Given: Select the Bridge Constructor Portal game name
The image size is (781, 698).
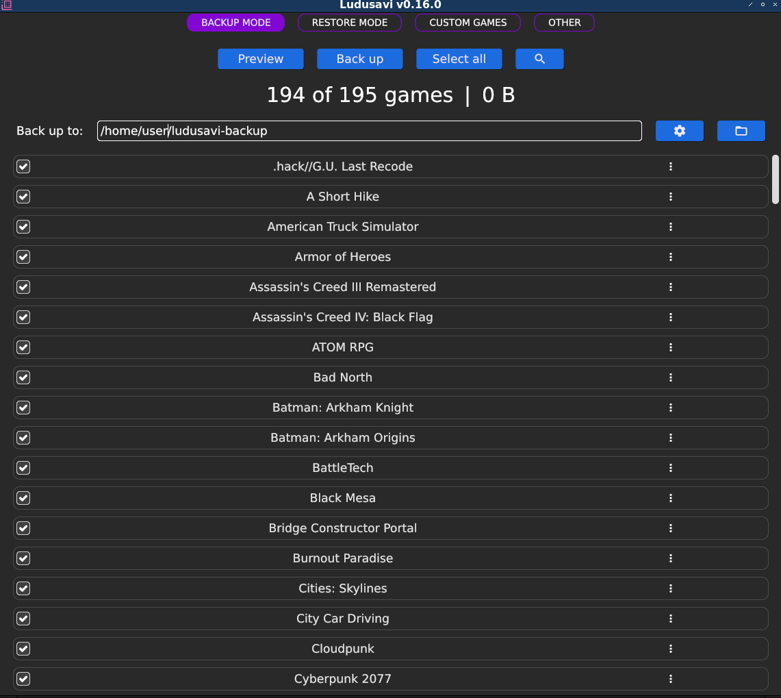Looking at the screenshot, I should (343, 529).
